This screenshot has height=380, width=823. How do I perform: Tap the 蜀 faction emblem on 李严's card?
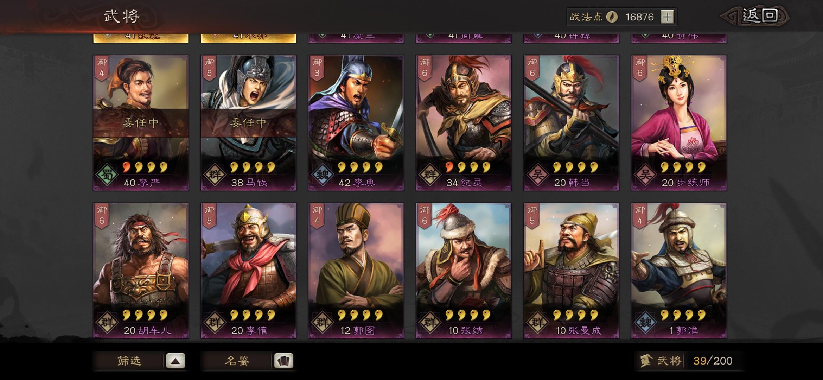107,175
